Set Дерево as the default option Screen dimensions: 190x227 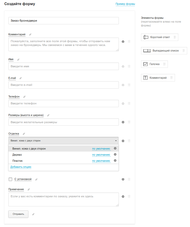[x=101, y=155]
